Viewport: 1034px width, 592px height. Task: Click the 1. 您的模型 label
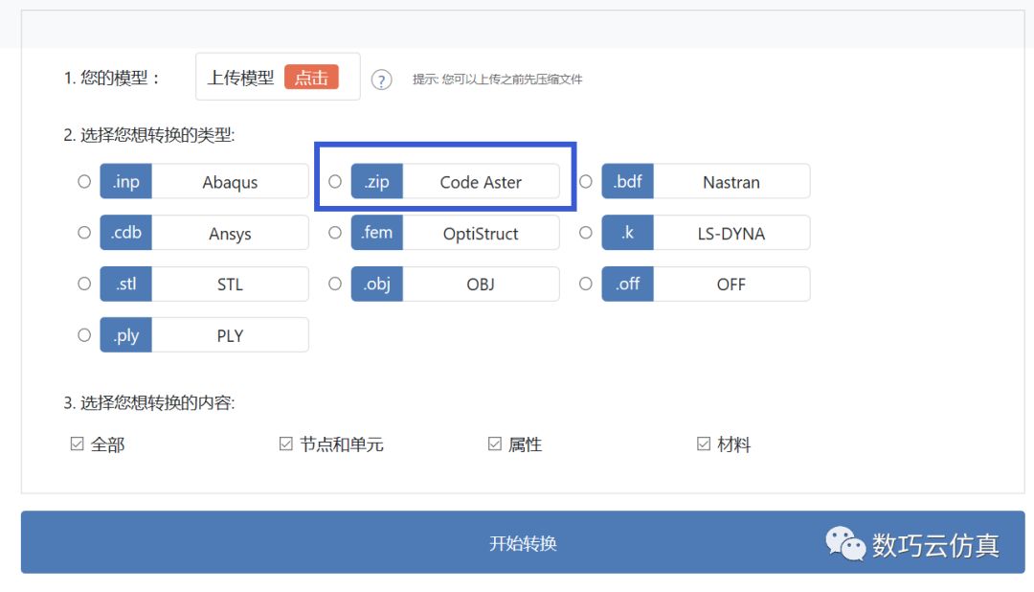click(x=111, y=78)
